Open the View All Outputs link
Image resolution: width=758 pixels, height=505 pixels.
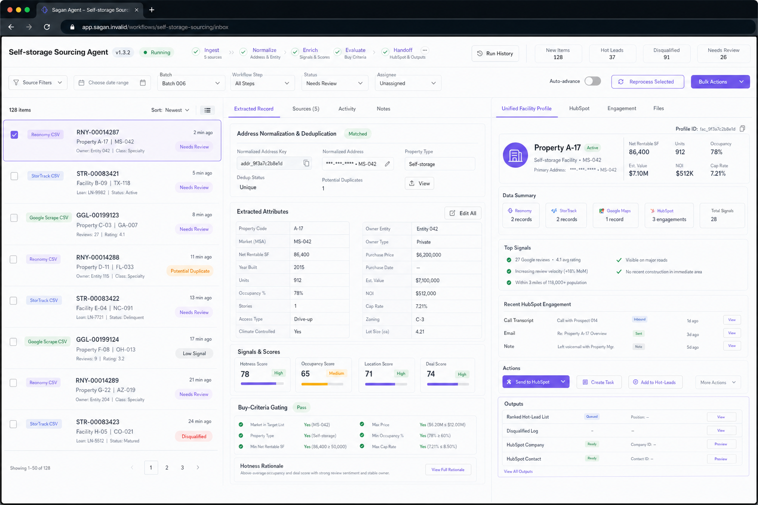(x=518, y=471)
